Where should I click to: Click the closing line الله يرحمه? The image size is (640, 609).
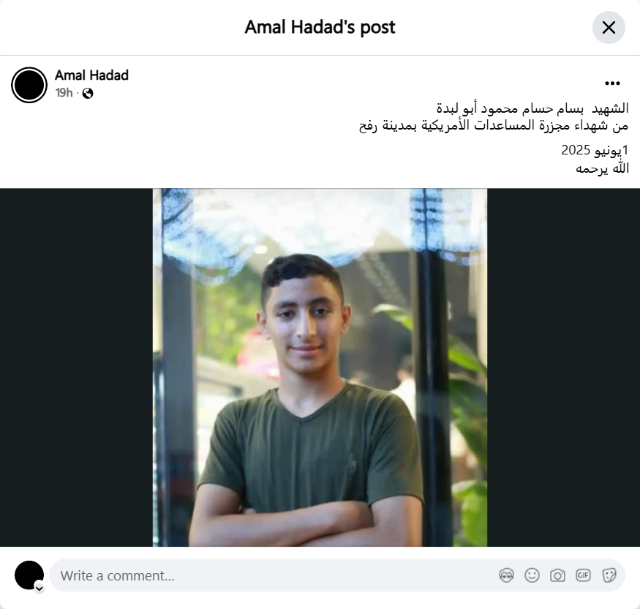tap(603, 168)
